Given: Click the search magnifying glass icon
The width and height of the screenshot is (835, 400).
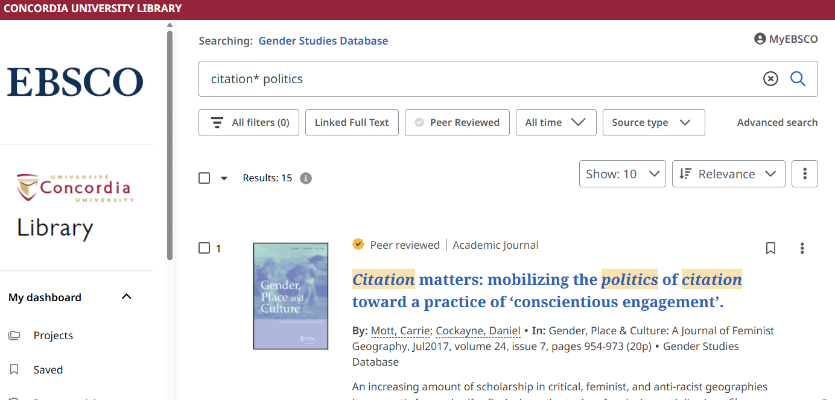Looking at the screenshot, I should 798,79.
